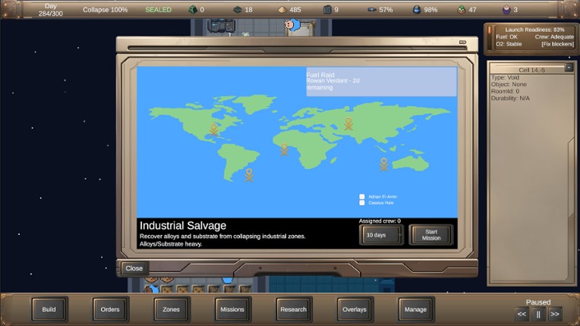
Task: Toggle the paused game state button
Action: coord(538,314)
